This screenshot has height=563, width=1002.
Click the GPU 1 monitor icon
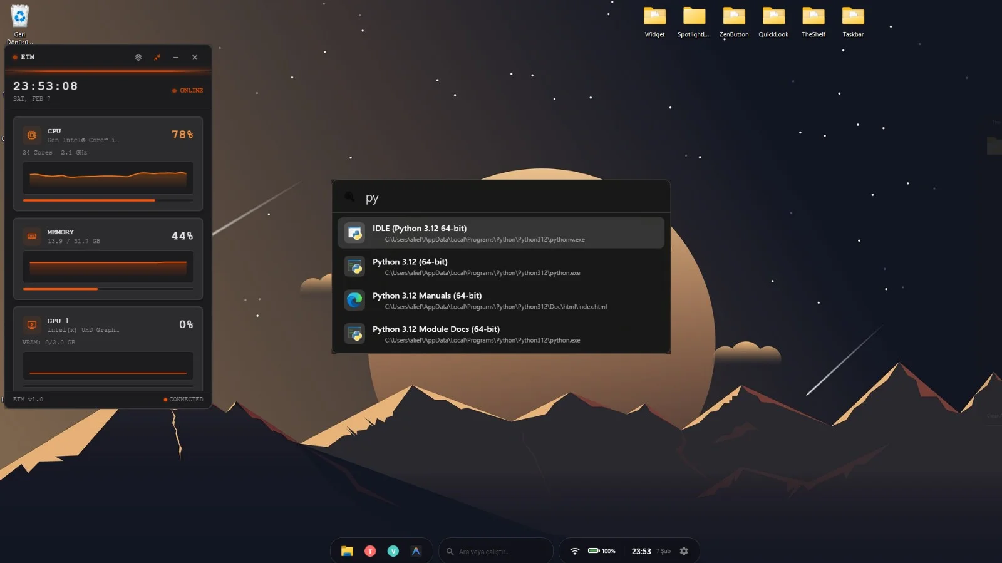32,324
